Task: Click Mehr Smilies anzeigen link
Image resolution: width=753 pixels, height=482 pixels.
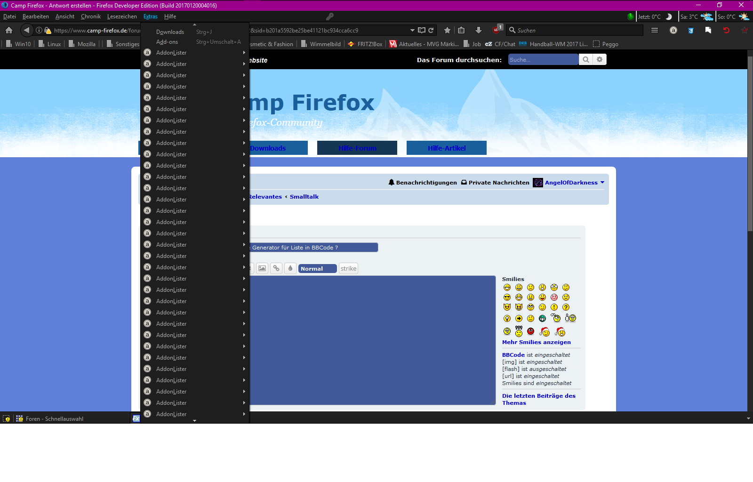Action: (537, 342)
